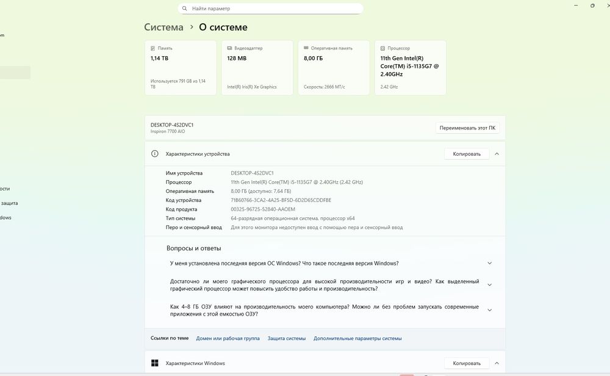
Task: Copy Windows specifications with lower "Копировать"
Action: coord(467,363)
